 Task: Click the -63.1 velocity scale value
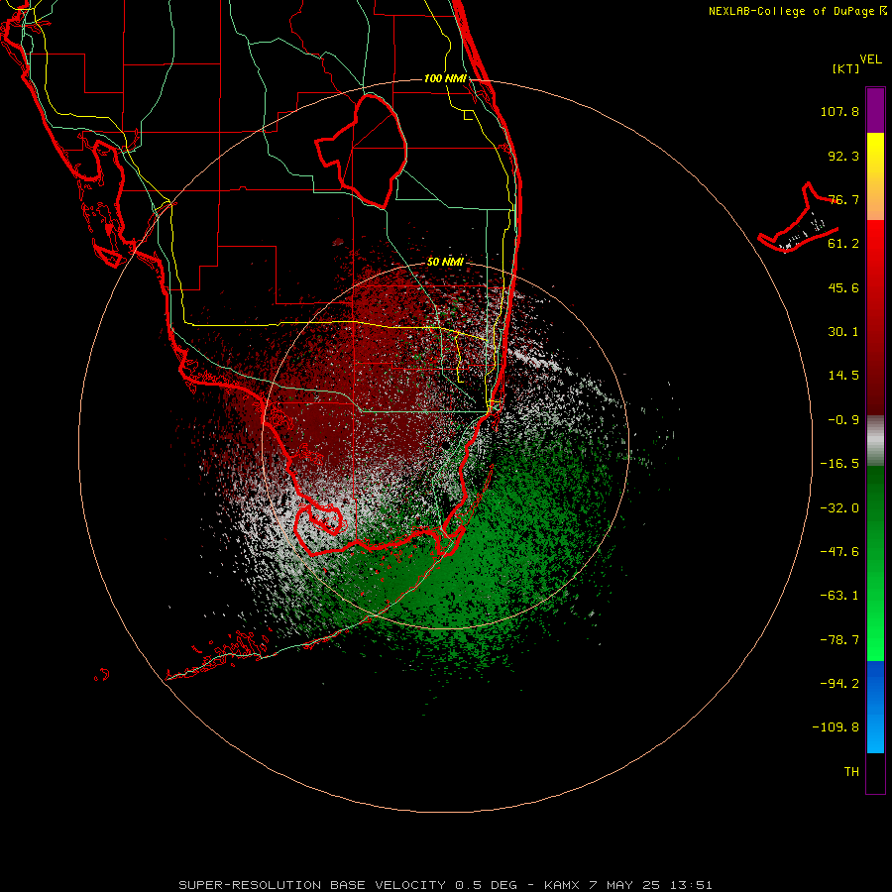(x=839, y=596)
